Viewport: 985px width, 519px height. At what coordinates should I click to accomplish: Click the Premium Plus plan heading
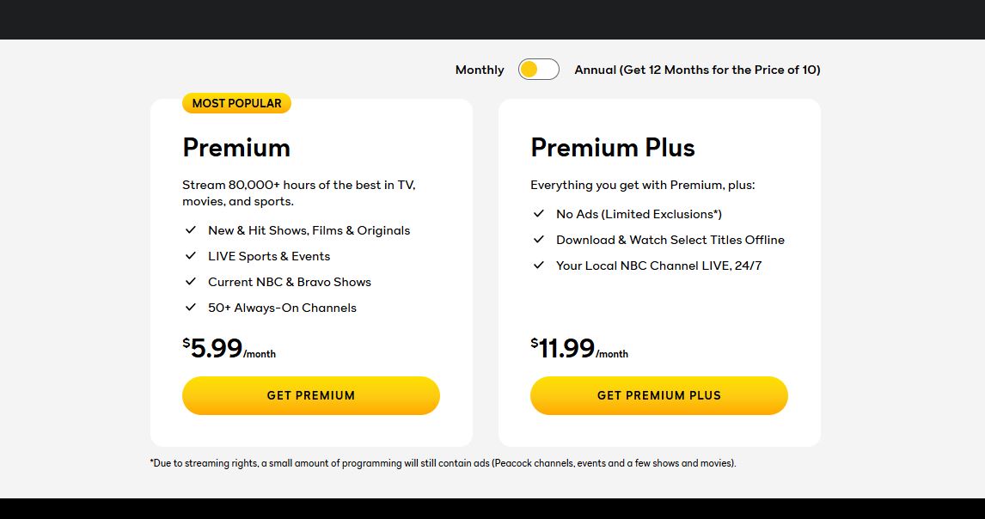click(x=613, y=148)
